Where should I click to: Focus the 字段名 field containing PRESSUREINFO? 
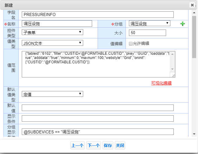(98, 14)
